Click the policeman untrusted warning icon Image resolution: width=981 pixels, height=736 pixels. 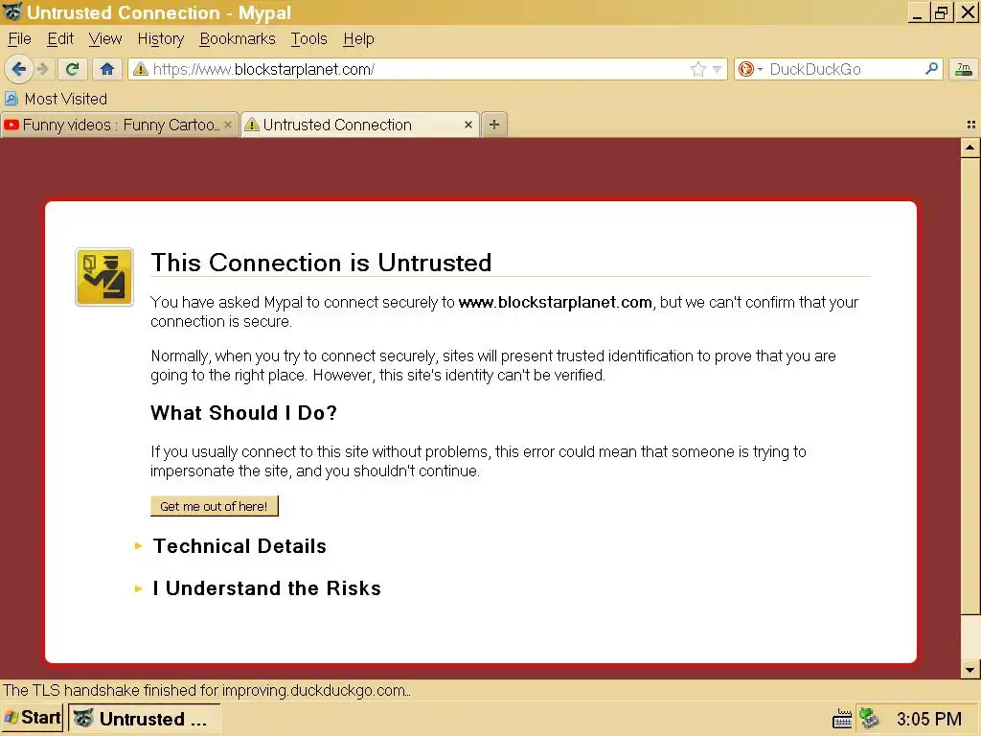point(104,277)
